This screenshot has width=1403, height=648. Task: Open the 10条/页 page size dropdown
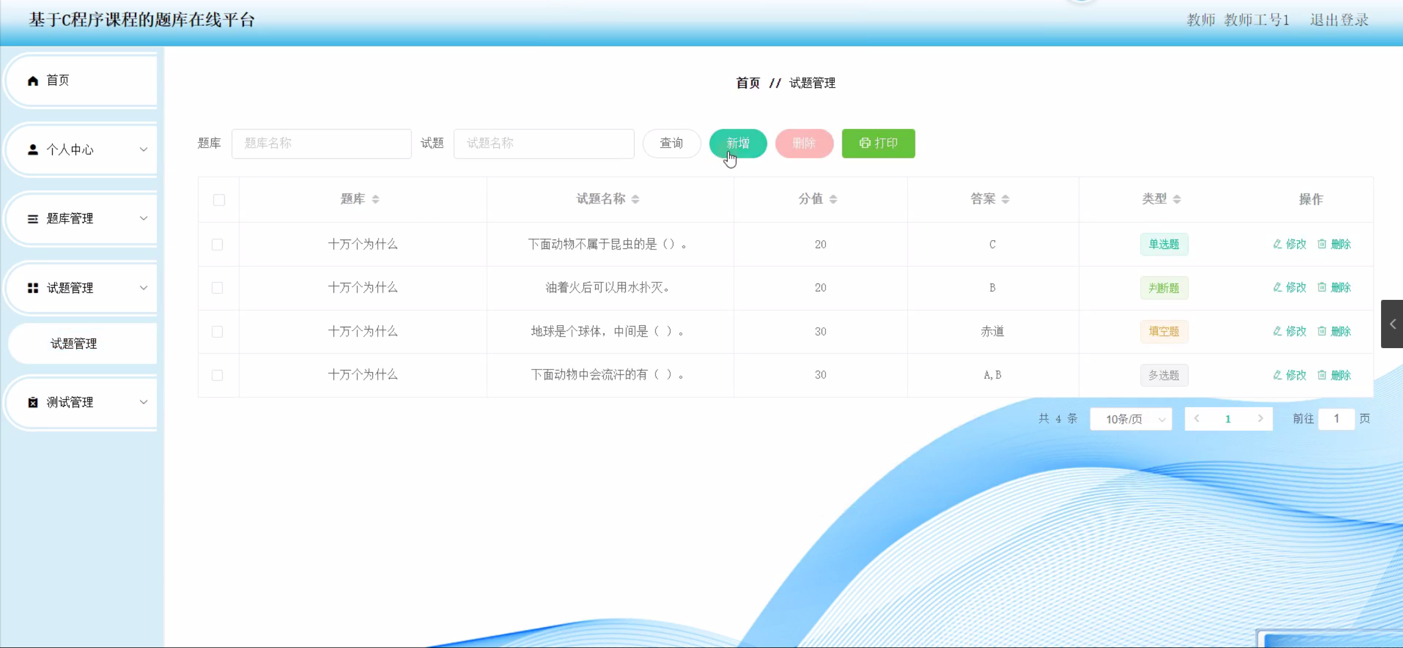[x=1131, y=419]
